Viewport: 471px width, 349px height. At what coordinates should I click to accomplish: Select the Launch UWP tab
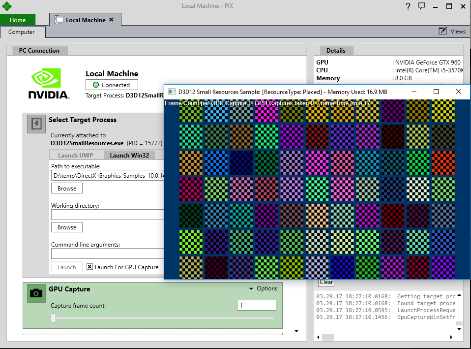pyautogui.click(x=76, y=155)
